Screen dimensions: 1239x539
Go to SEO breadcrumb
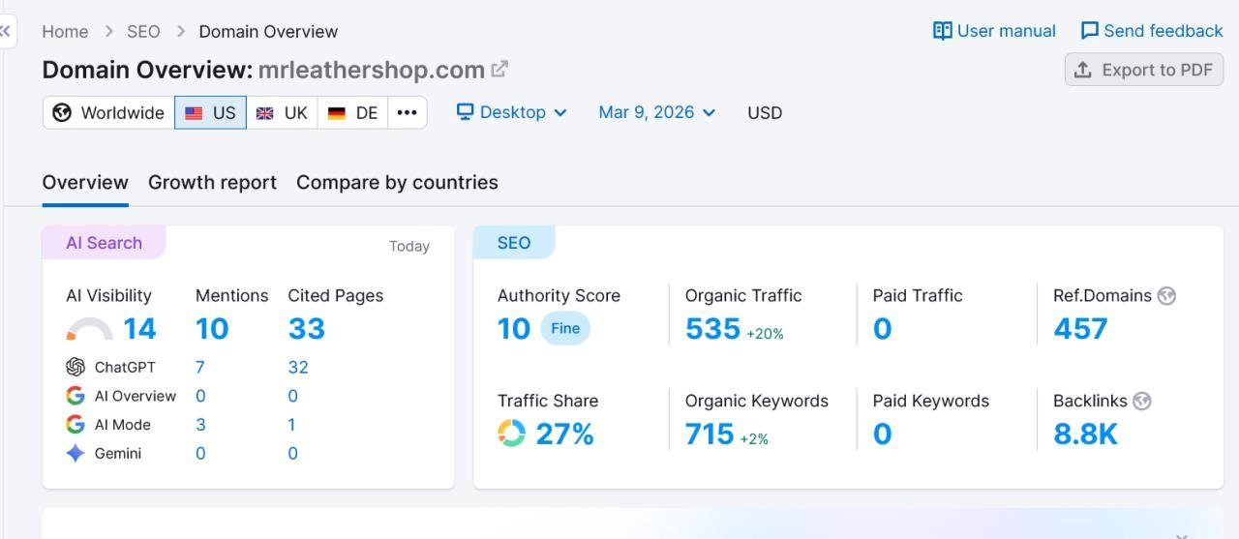(x=143, y=31)
